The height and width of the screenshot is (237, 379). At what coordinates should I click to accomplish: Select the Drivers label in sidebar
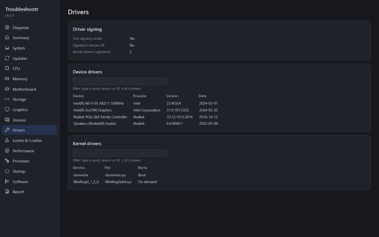click(x=19, y=130)
